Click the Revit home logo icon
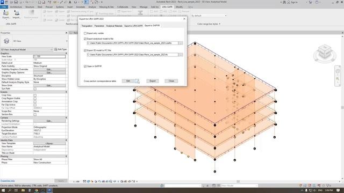This screenshot has width=344, height=193. 2,2
